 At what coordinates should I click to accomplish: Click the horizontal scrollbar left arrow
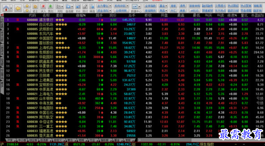click(140, 140)
